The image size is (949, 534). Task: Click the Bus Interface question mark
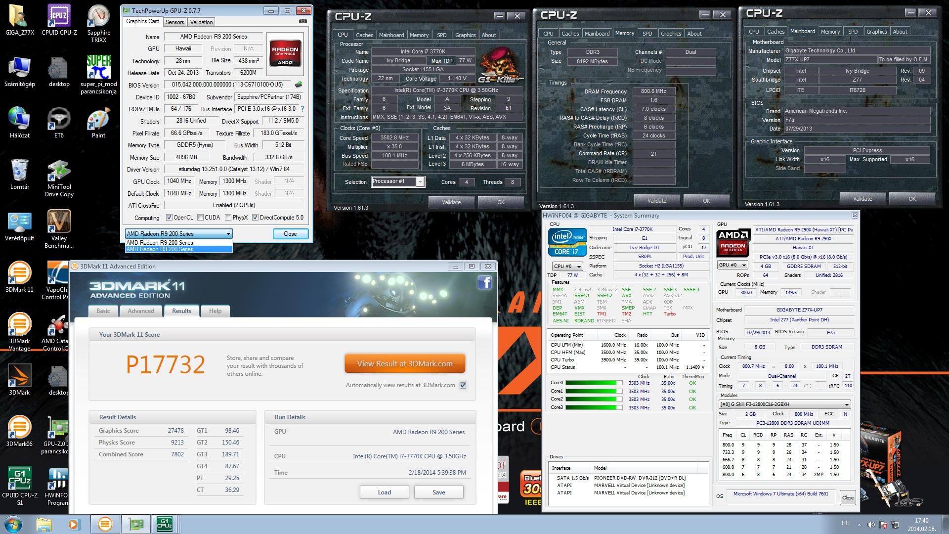click(x=302, y=109)
